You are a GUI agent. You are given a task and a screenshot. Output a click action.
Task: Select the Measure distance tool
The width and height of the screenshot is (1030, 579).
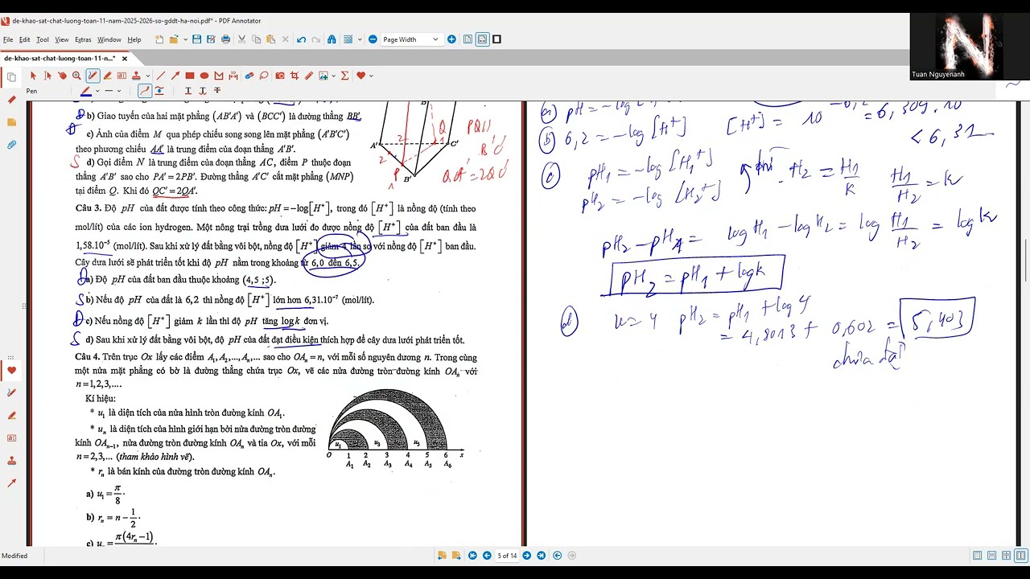tap(233, 76)
